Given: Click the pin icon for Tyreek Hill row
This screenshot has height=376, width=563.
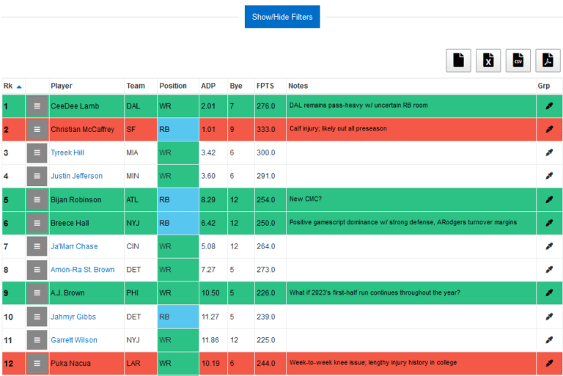Looking at the screenshot, I should click(549, 152).
